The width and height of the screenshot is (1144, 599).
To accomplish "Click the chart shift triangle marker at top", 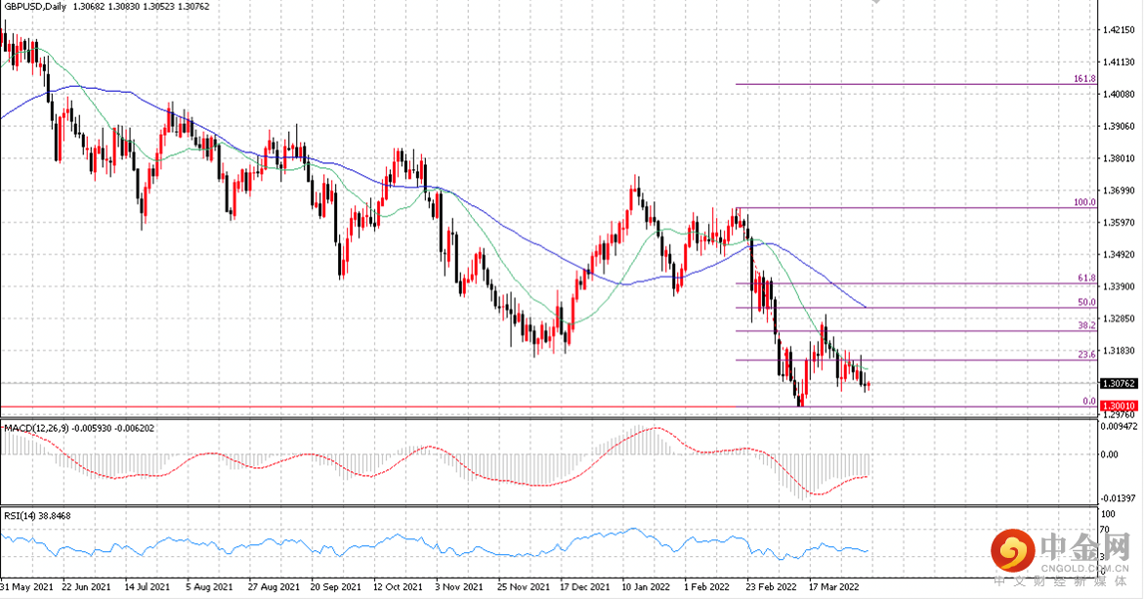I will [874, 6].
